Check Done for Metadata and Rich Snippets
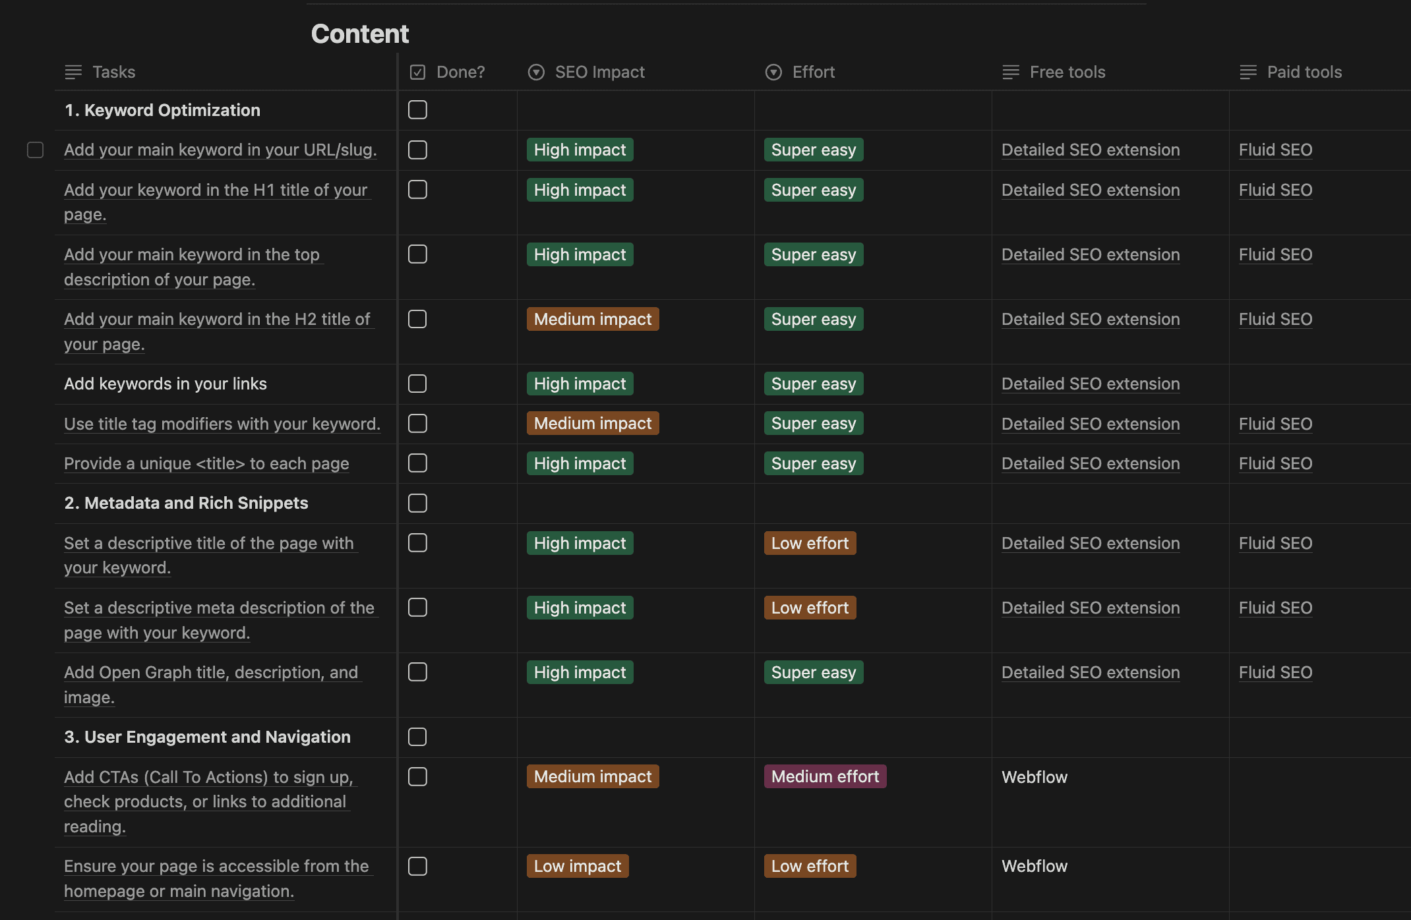The height and width of the screenshot is (920, 1411). pyautogui.click(x=417, y=503)
